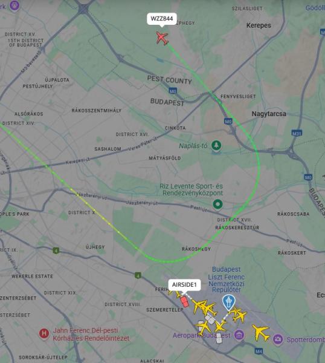The image size is (325, 363).
Task: Click the M4 road shield near airport
Action: (259, 351)
